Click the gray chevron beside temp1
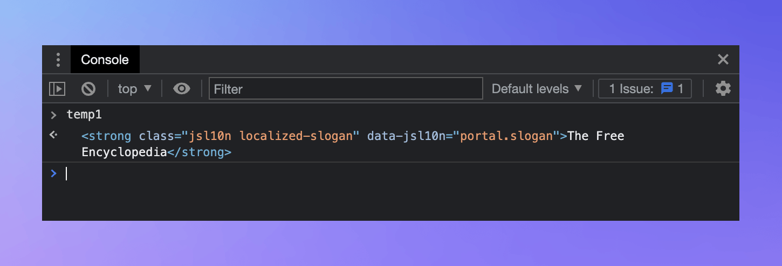The image size is (782, 266). [53, 115]
